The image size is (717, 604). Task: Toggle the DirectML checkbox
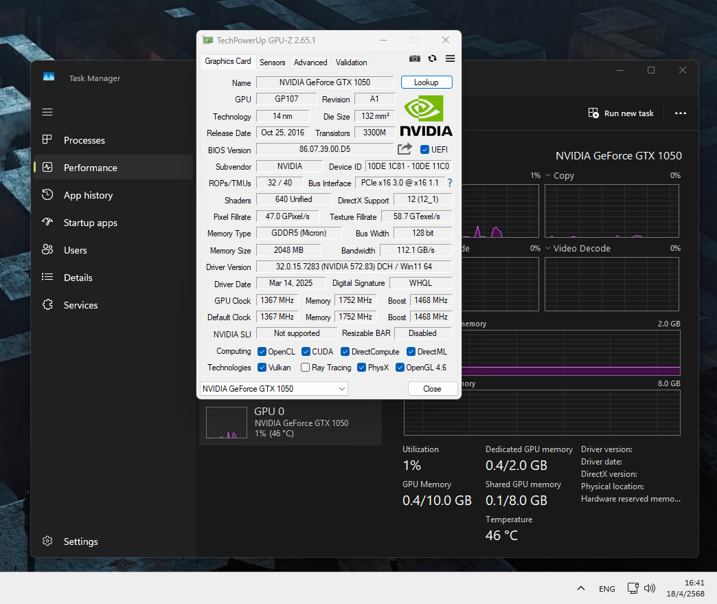(411, 351)
